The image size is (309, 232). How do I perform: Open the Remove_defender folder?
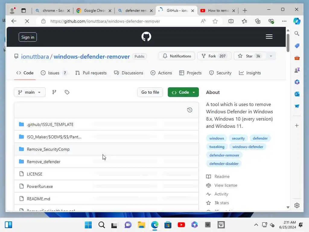coord(43,162)
